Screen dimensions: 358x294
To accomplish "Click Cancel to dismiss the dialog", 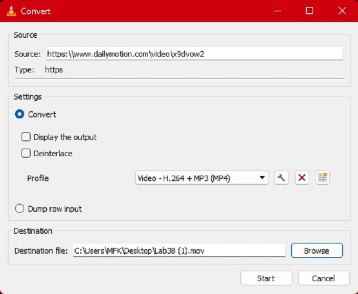I will coord(324,278).
